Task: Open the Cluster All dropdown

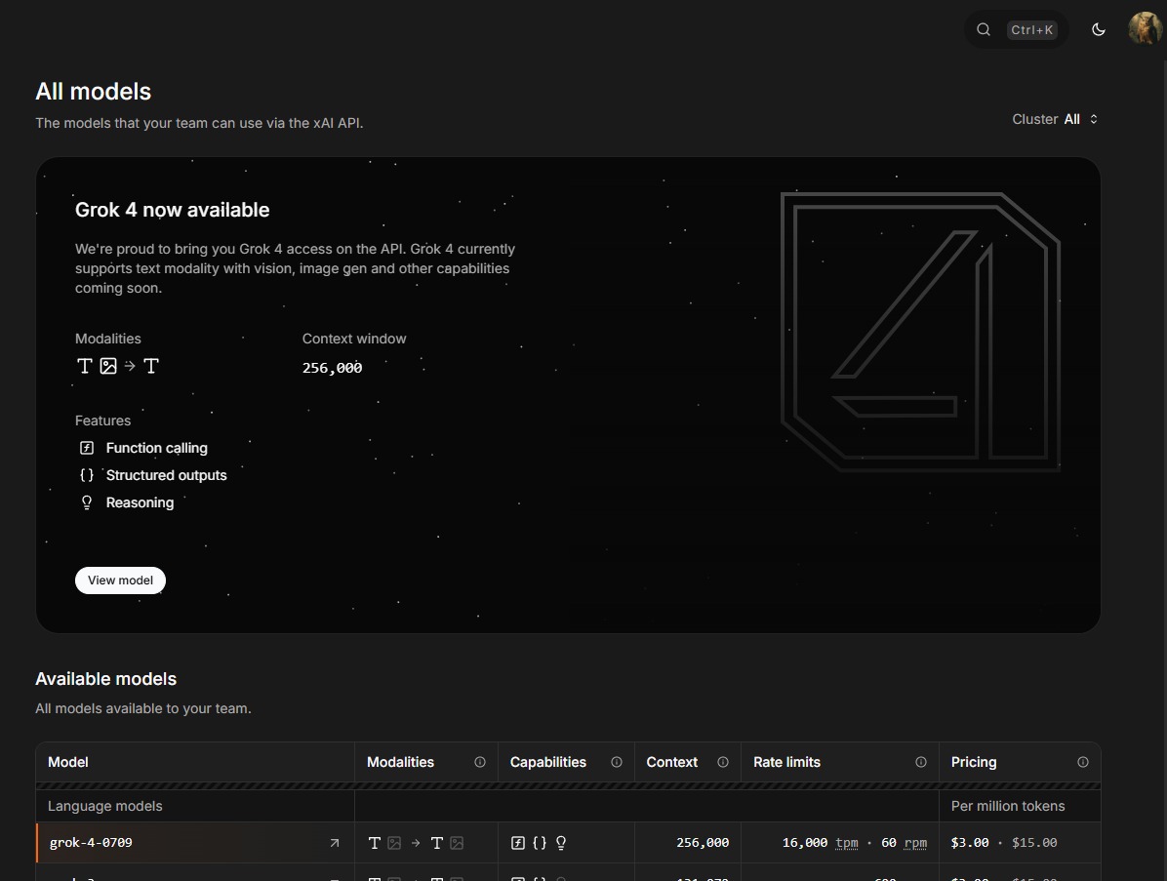Action: [1056, 119]
